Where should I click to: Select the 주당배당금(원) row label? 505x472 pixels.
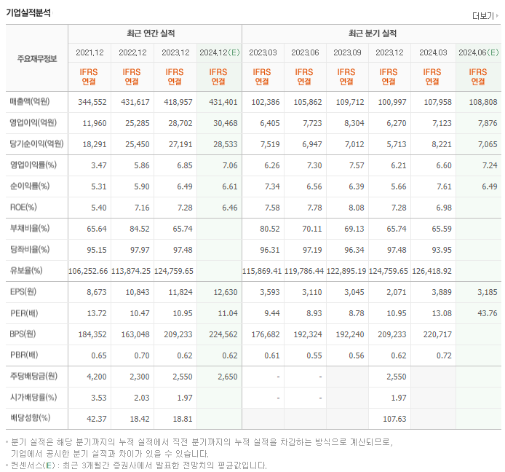click(33, 376)
